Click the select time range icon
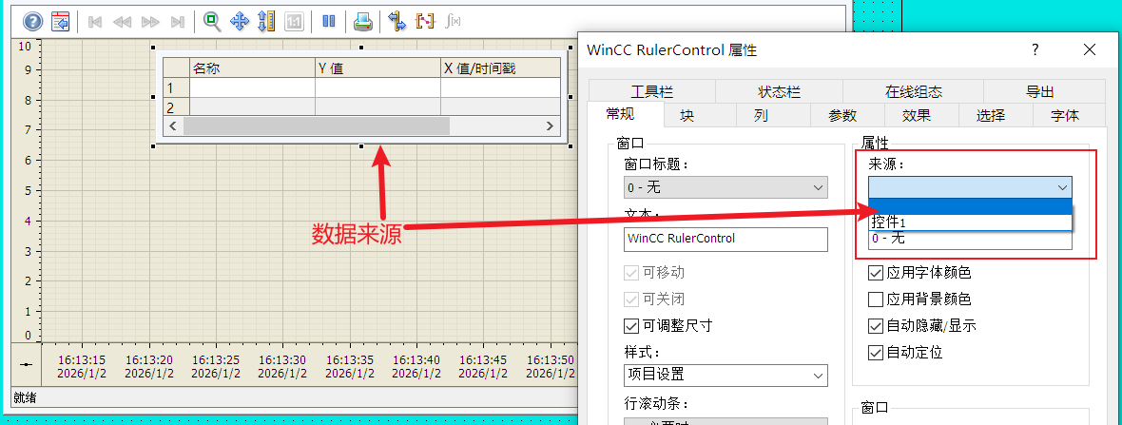This screenshot has height=425, width=1122. pyautogui.click(x=397, y=22)
